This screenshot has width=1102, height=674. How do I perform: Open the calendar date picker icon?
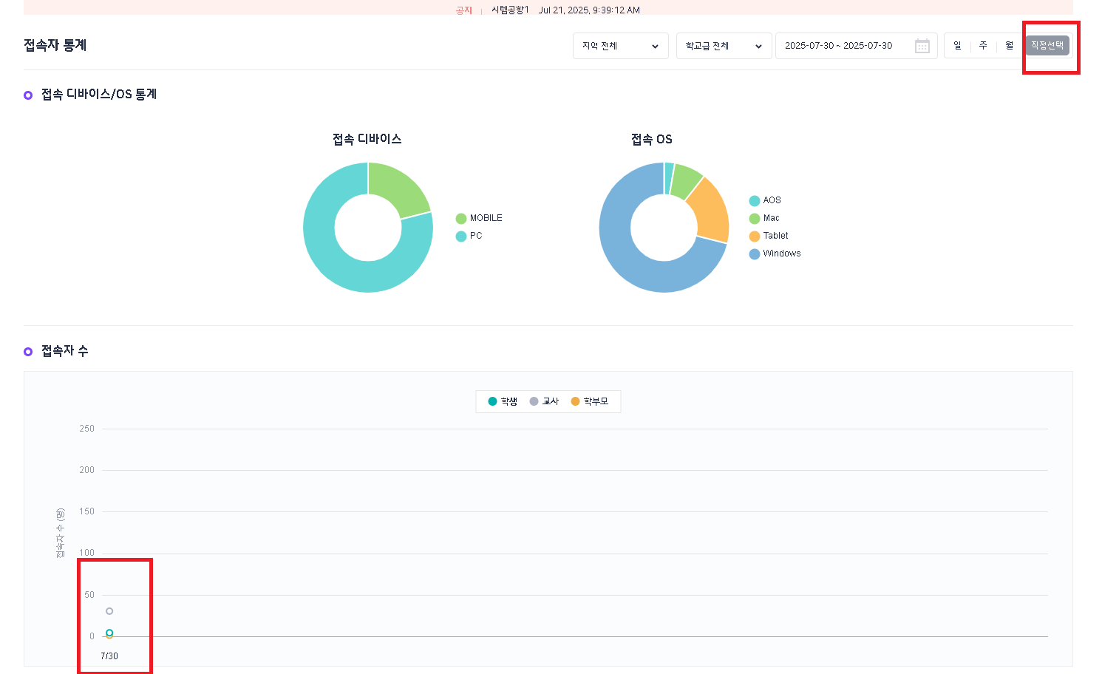click(922, 46)
